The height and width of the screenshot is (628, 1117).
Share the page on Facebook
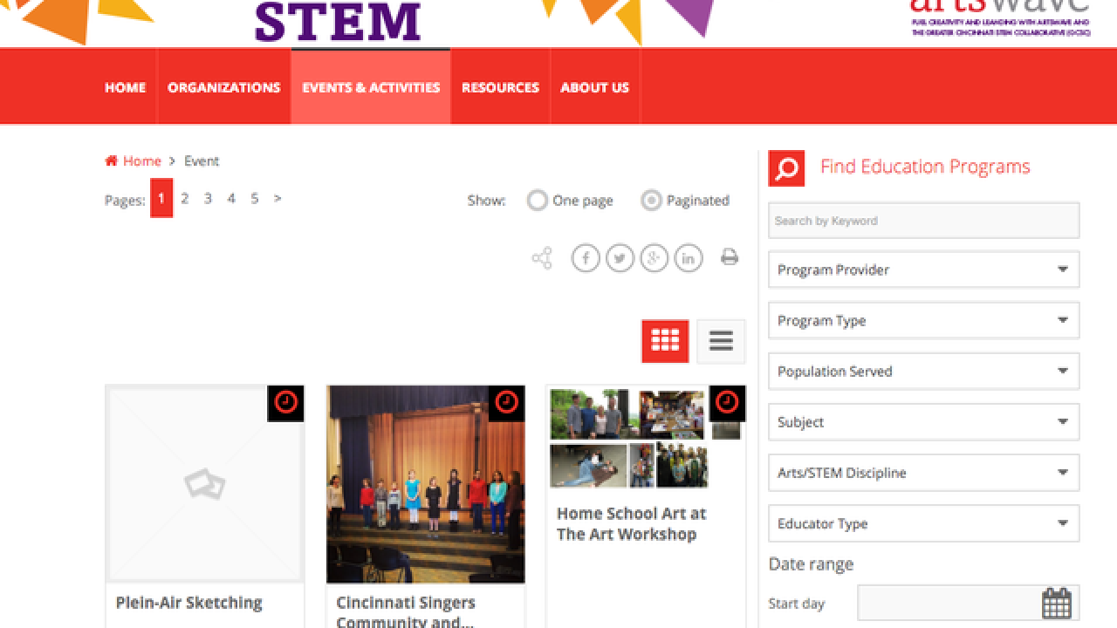(586, 258)
